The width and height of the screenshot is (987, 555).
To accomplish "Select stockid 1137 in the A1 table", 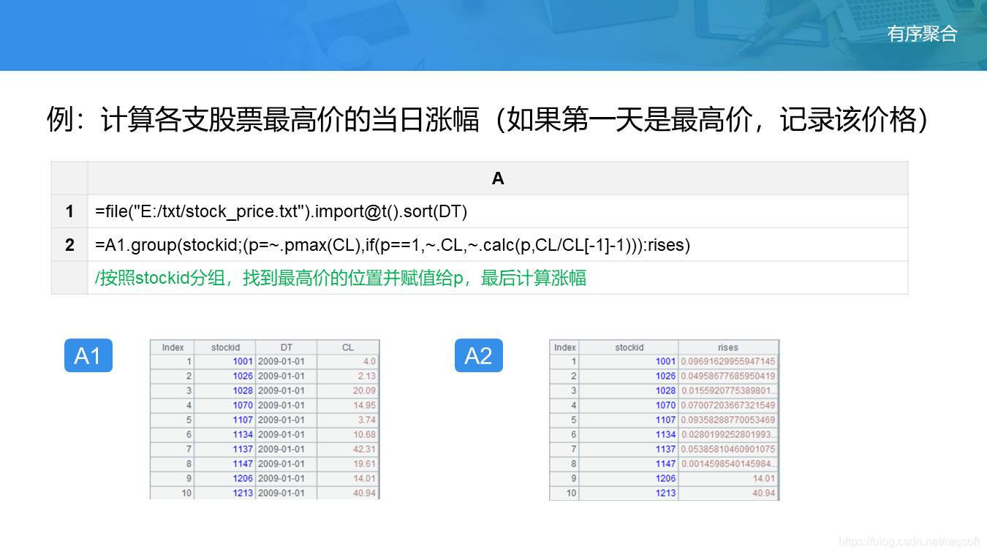I will coord(243,449).
